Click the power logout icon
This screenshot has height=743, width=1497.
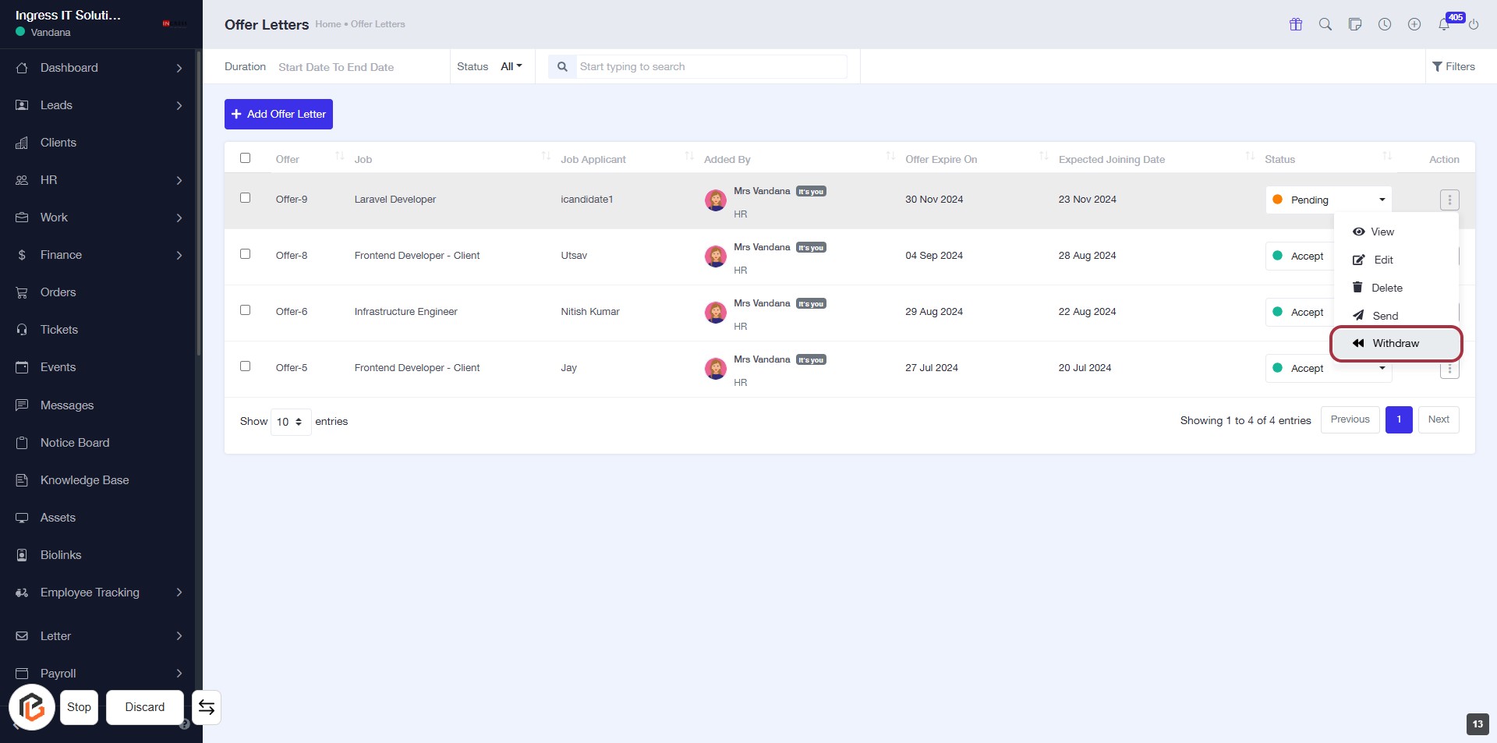[x=1474, y=24]
